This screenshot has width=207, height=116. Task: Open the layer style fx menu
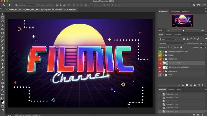click(x=183, y=85)
